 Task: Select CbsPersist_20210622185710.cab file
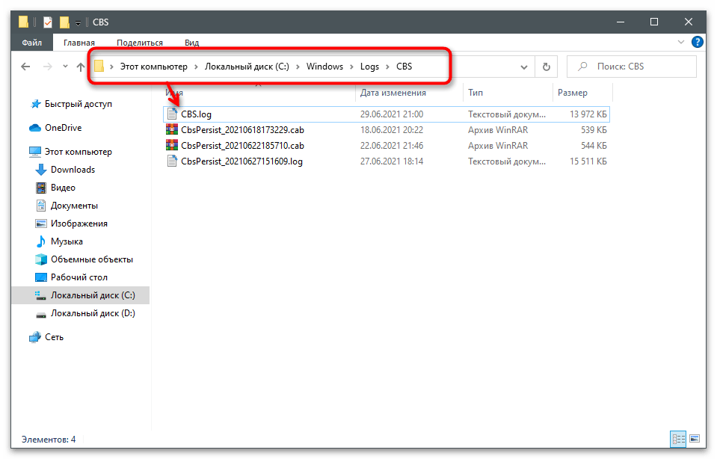coord(387,145)
